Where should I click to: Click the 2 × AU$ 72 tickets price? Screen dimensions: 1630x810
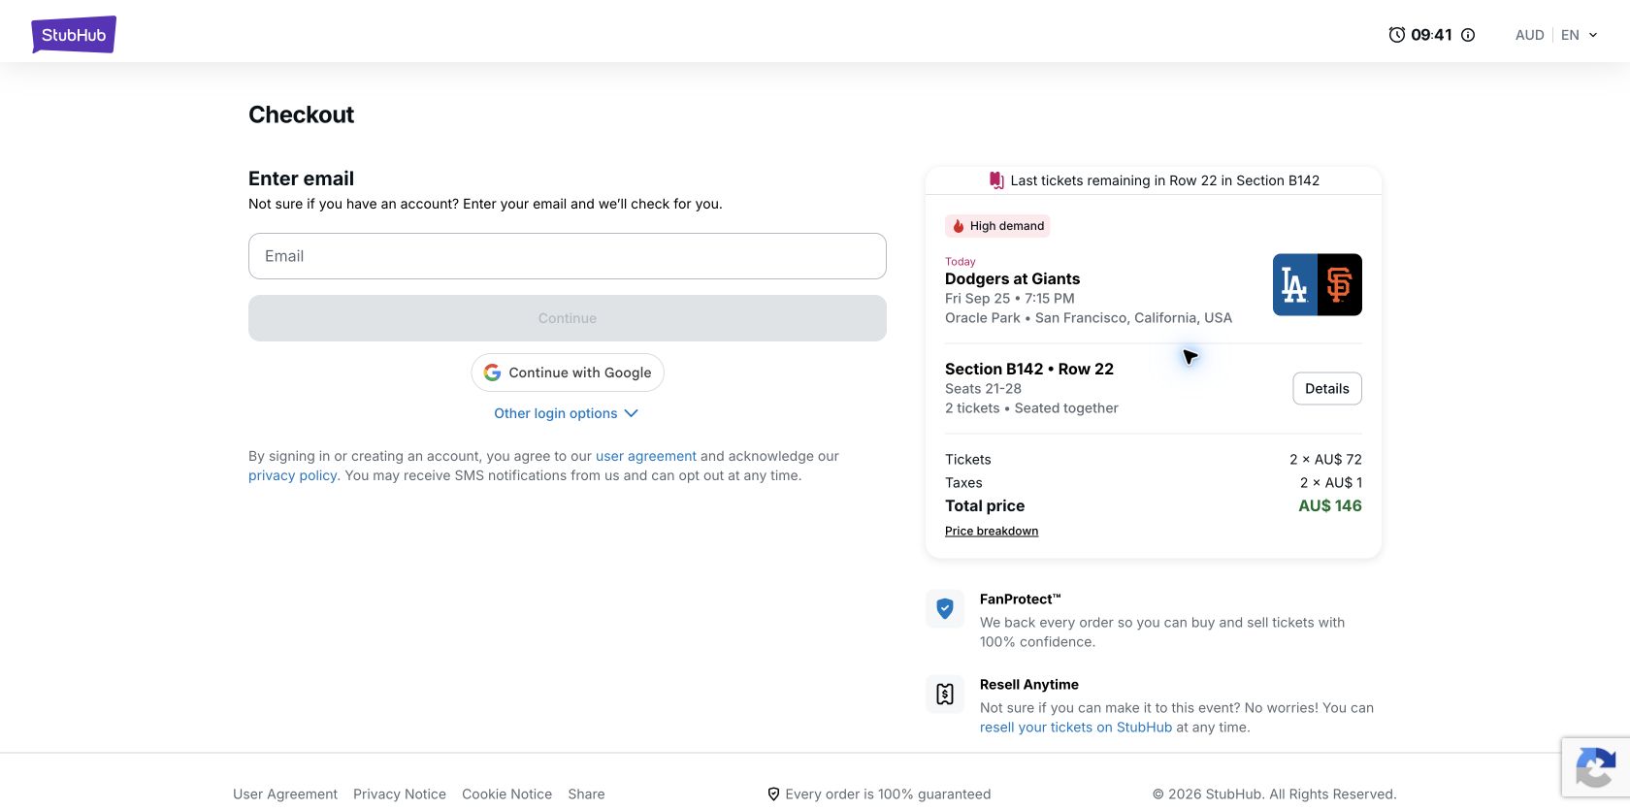point(1325,460)
